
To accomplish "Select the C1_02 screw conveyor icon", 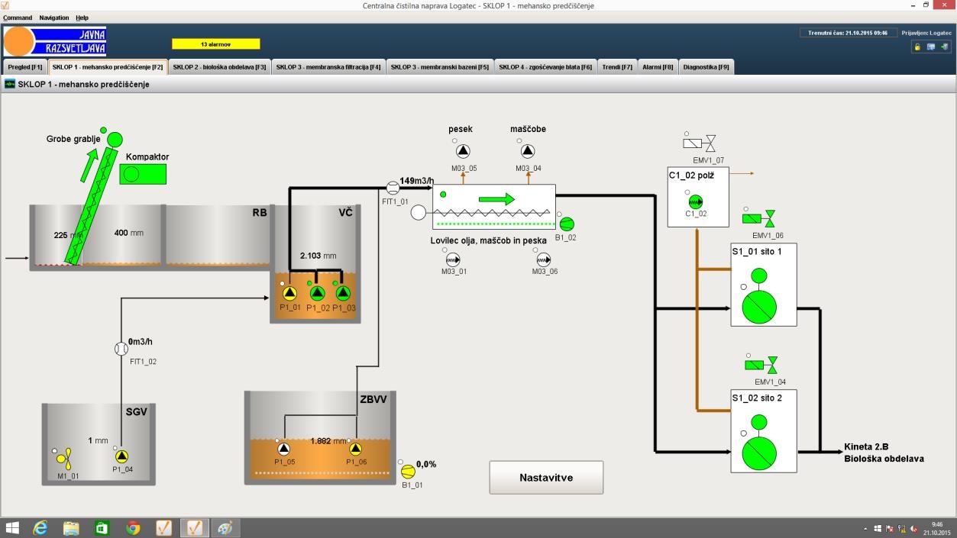I will pyautogui.click(x=695, y=201).
